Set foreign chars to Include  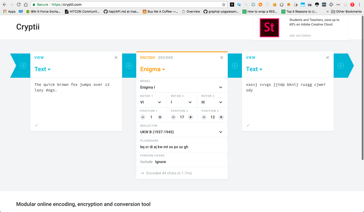(146, 162)
